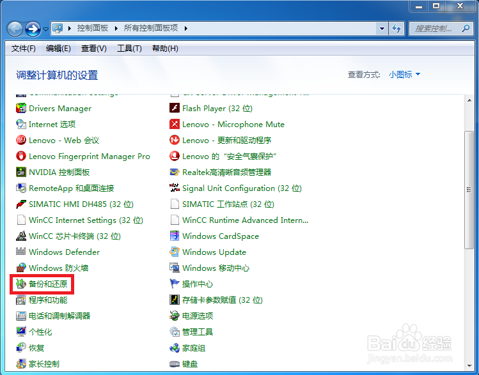479x375 pixels.
Task: Open the 工具(T) menu
Action: tap(130, 48)
